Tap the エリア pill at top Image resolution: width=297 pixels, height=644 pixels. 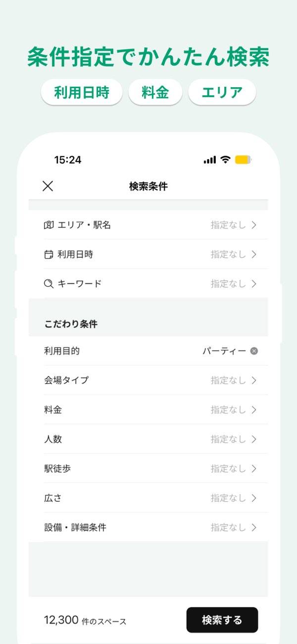222,93
